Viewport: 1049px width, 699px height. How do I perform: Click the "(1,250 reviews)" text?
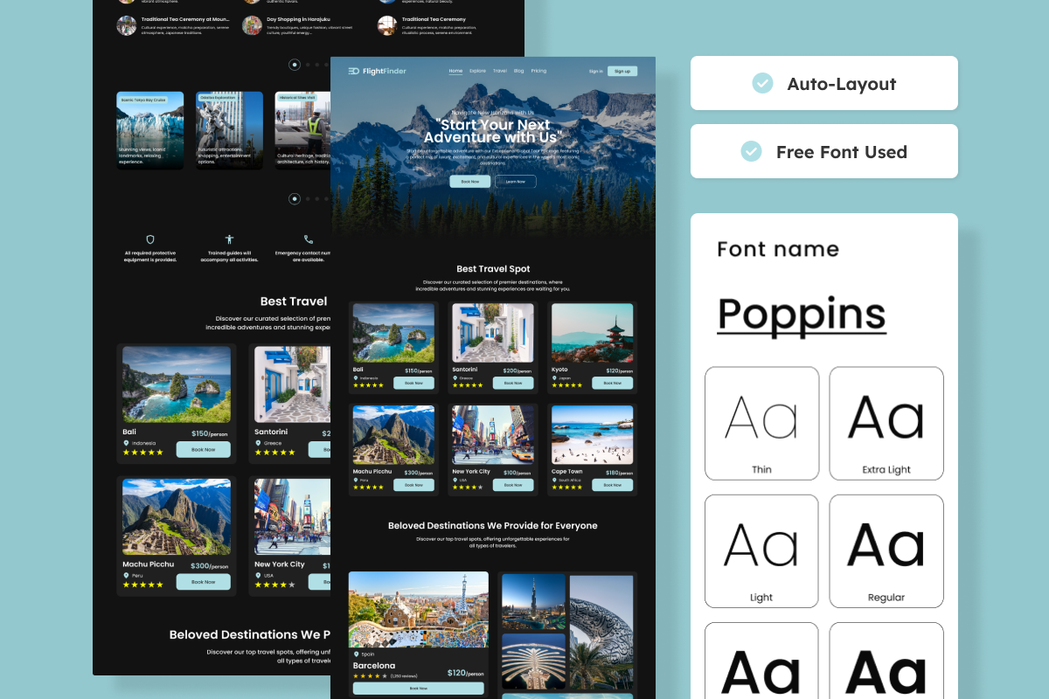coord(404,675)
